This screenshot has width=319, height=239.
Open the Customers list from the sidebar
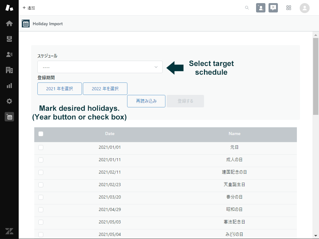9,54
